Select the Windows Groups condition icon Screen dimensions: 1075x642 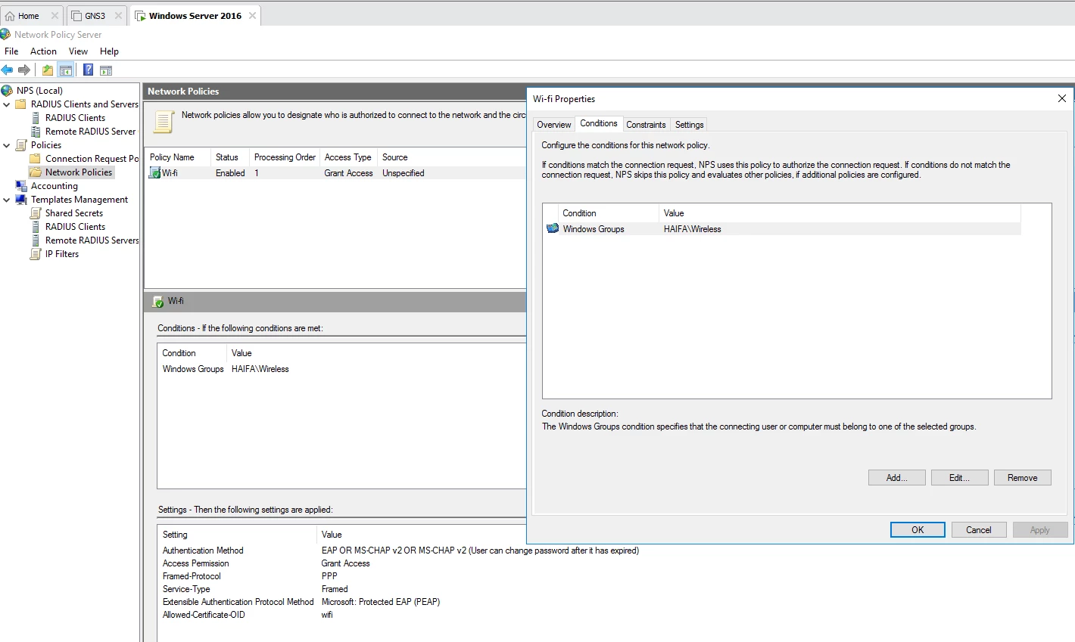[x=553, y=228]
